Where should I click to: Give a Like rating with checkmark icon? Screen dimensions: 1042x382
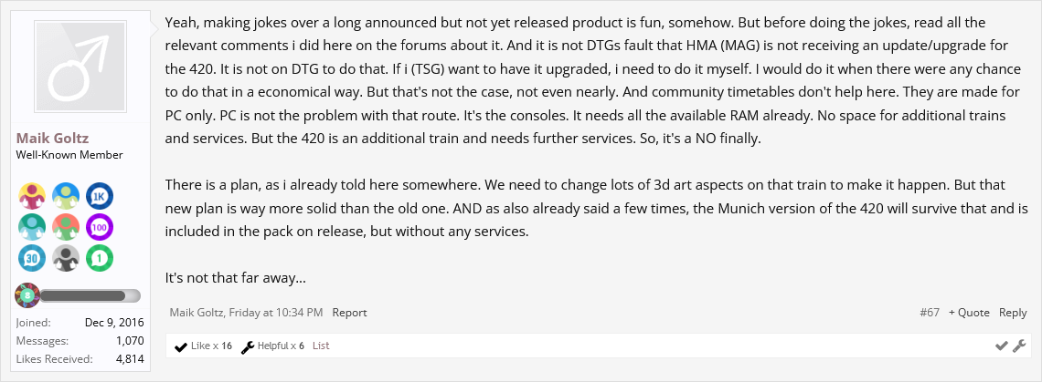tap(1002, 346)
